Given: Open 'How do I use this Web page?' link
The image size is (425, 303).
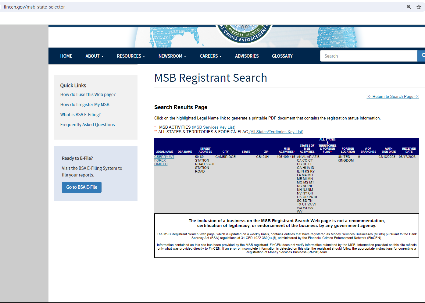Looking at the screenshot, I should click(x=88, y=94).
